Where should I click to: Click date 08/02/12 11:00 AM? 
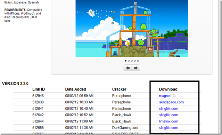click(79, 121)
